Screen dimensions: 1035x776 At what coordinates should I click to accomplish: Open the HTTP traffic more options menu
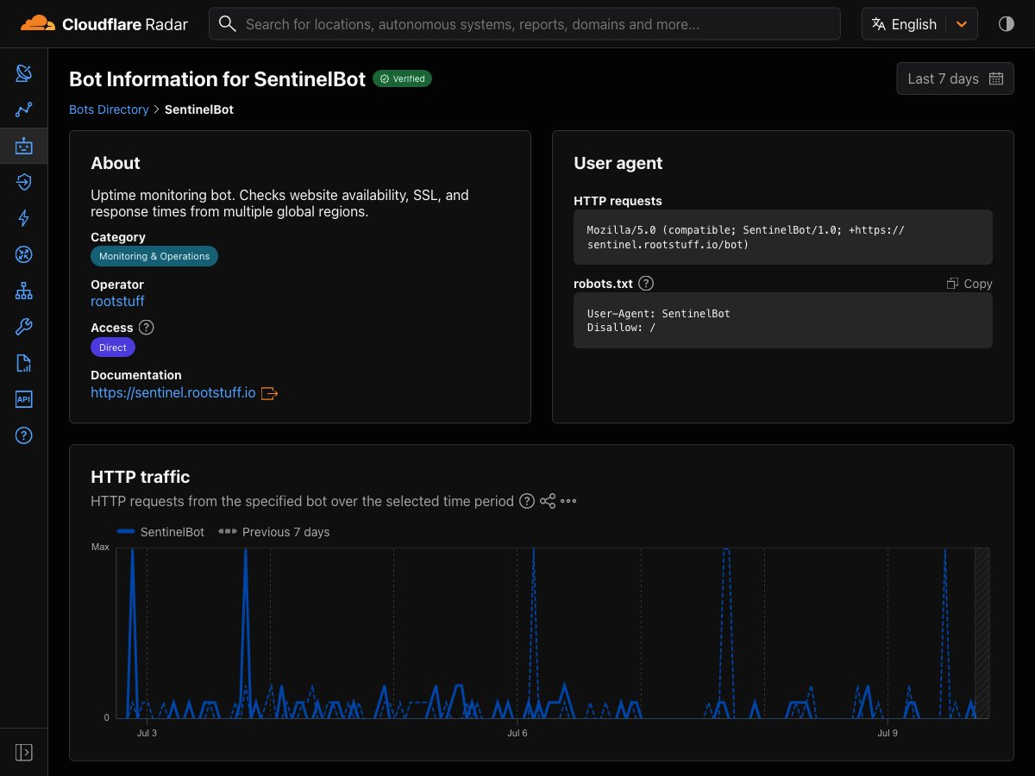pyautogui.click(x=568, y=501)
